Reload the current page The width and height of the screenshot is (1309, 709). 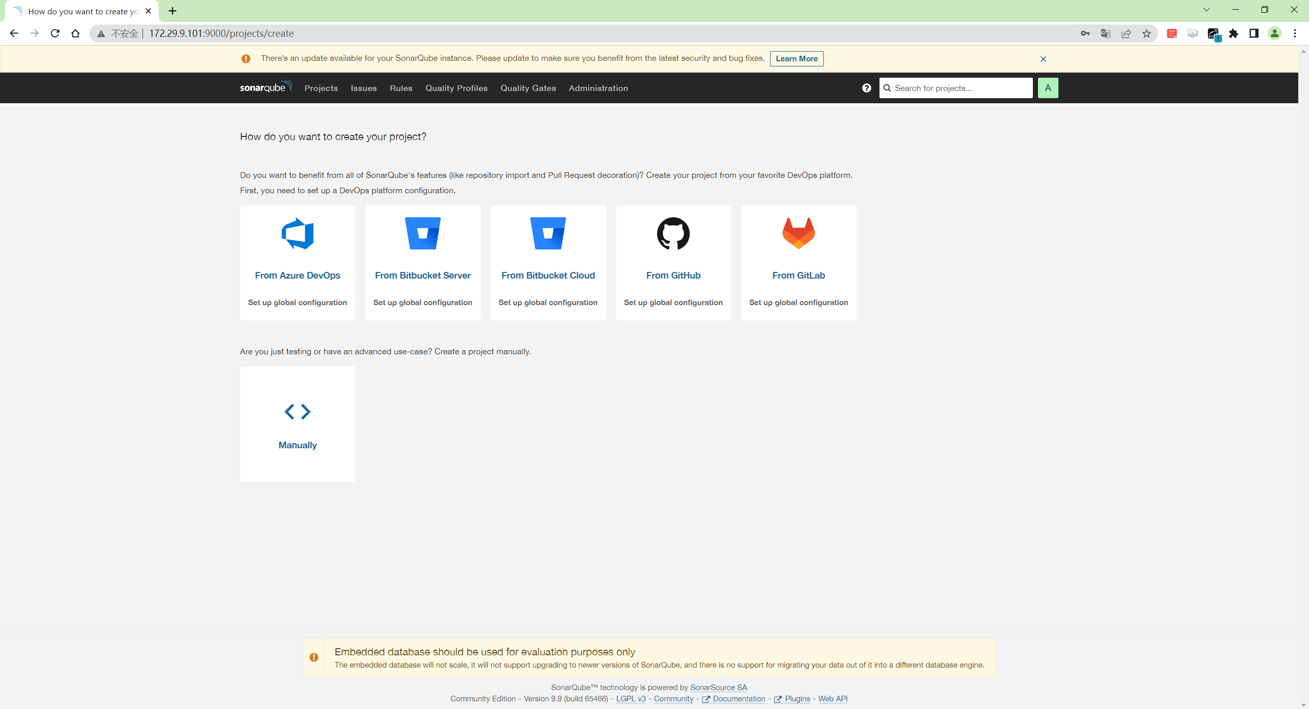(x=55, y=33)
